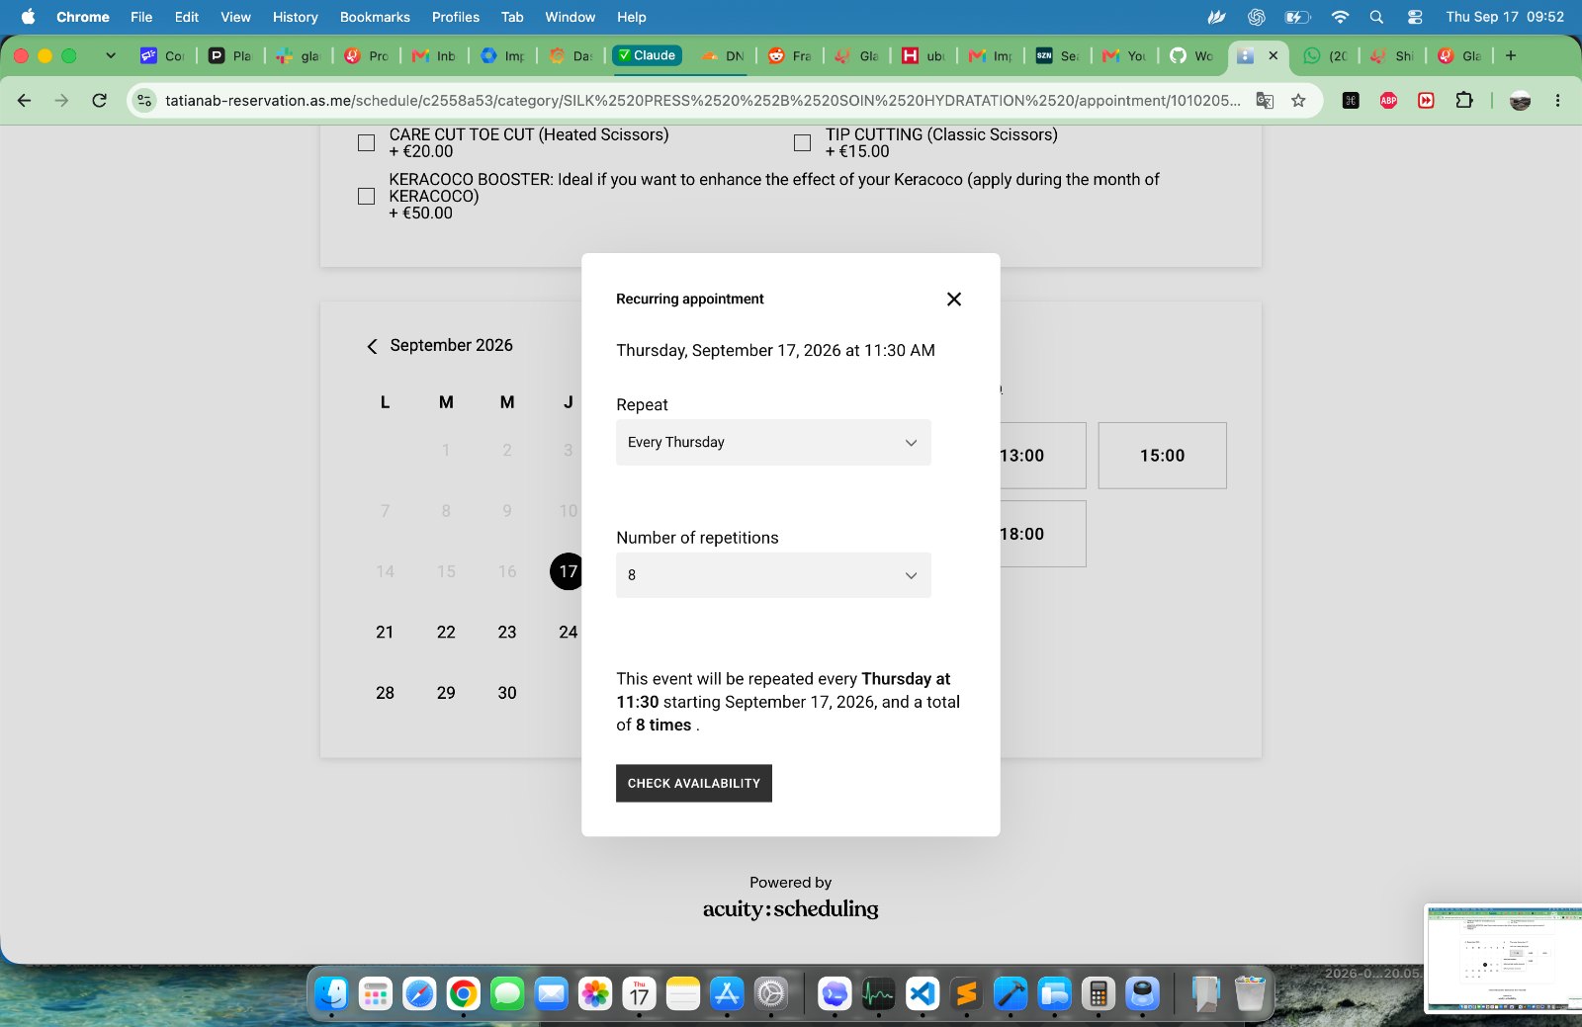Click the address bar URL field
Viewport: 1582px width, 1027px height.
coord(702,100)
